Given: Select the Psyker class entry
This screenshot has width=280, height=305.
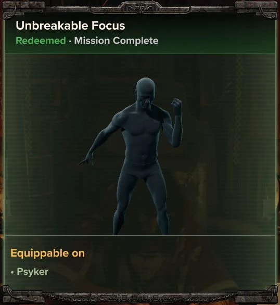Looking at the screenshot, I should click(33, 272).
